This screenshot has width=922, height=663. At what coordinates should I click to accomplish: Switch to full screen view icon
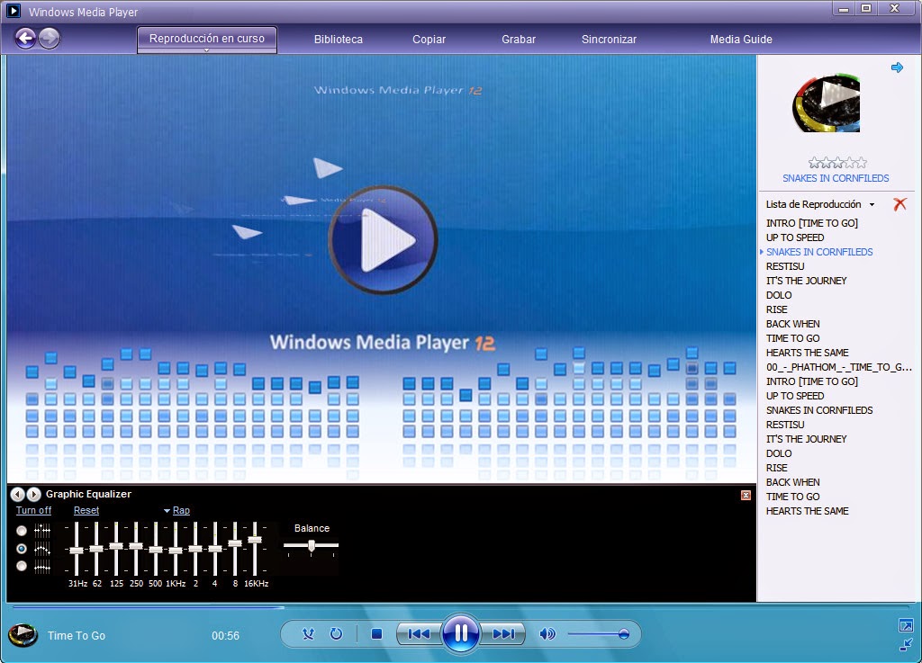point(906,626)
